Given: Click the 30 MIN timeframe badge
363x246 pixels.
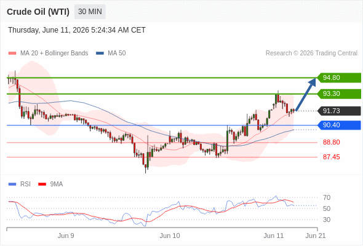Looking at the screenshot, I should tap(90, 12).
